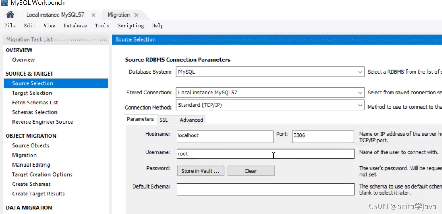Screen dimensions: 442x214
Task: Click the Default Schema input field
Action: tap(265, 189)
